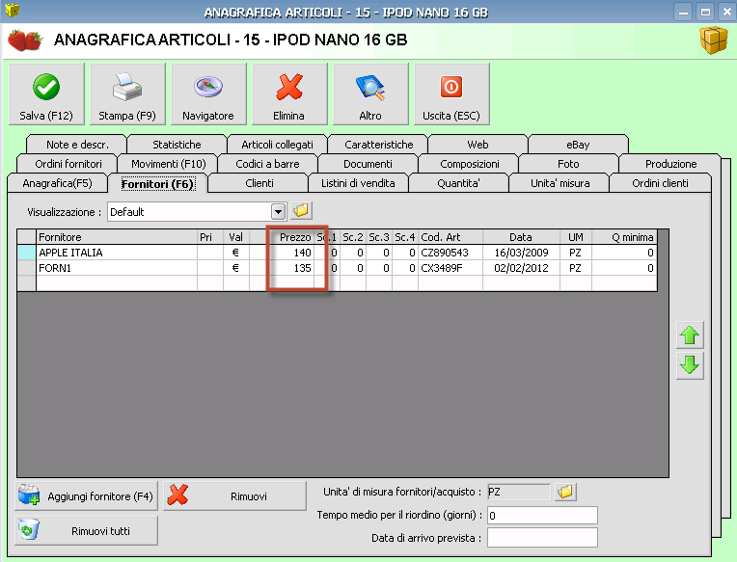The image size is (737, 562).
Task: Click the Q minima column header
Action: (x=624, y=237)
